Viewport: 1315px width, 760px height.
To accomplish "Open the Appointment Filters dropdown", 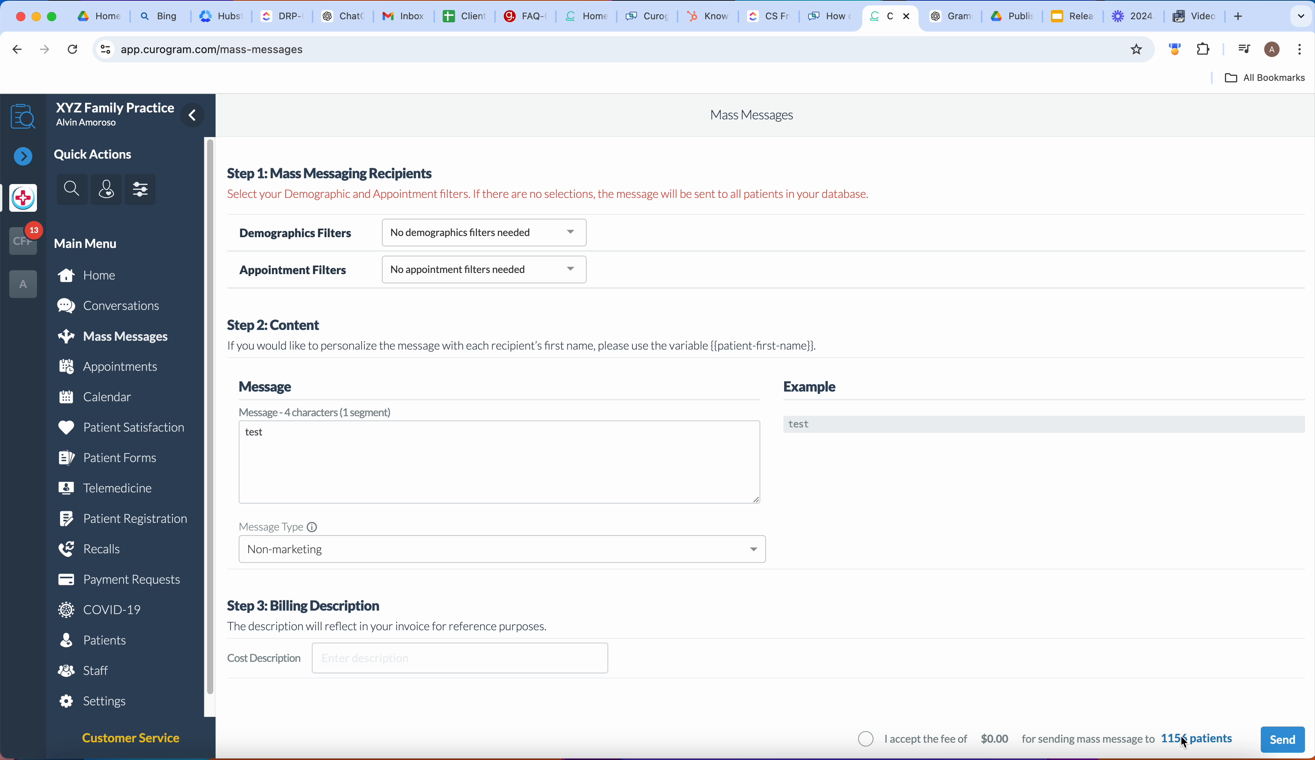I will pyautogui.click(x=484, y=270).
